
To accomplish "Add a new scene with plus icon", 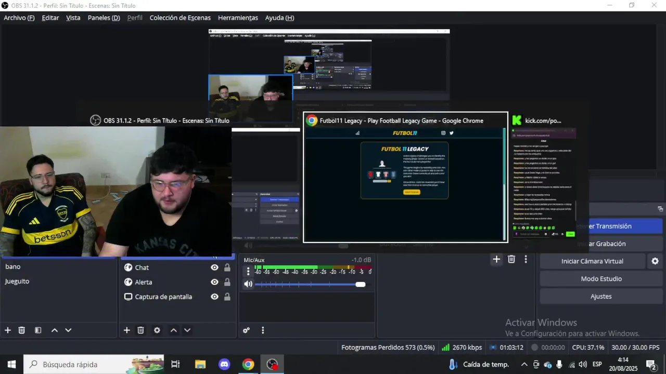I will pyautogui.click(x=8, y=330).
